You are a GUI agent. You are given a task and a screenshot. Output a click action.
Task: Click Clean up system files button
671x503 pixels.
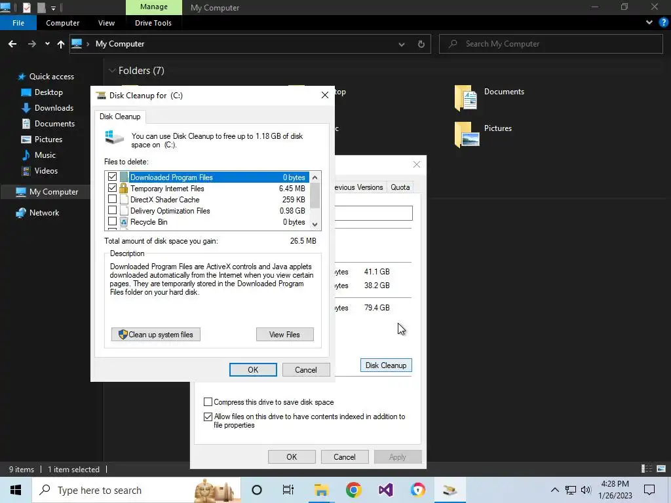click(156, 335)
